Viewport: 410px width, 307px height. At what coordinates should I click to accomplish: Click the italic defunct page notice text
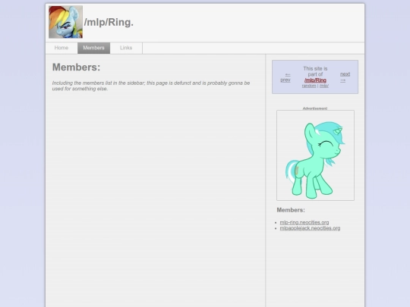tap(151, 86)
